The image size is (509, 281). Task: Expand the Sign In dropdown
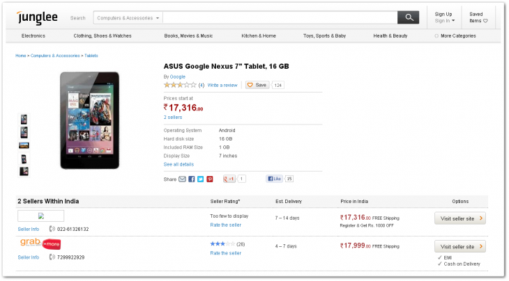coord(443,21)
